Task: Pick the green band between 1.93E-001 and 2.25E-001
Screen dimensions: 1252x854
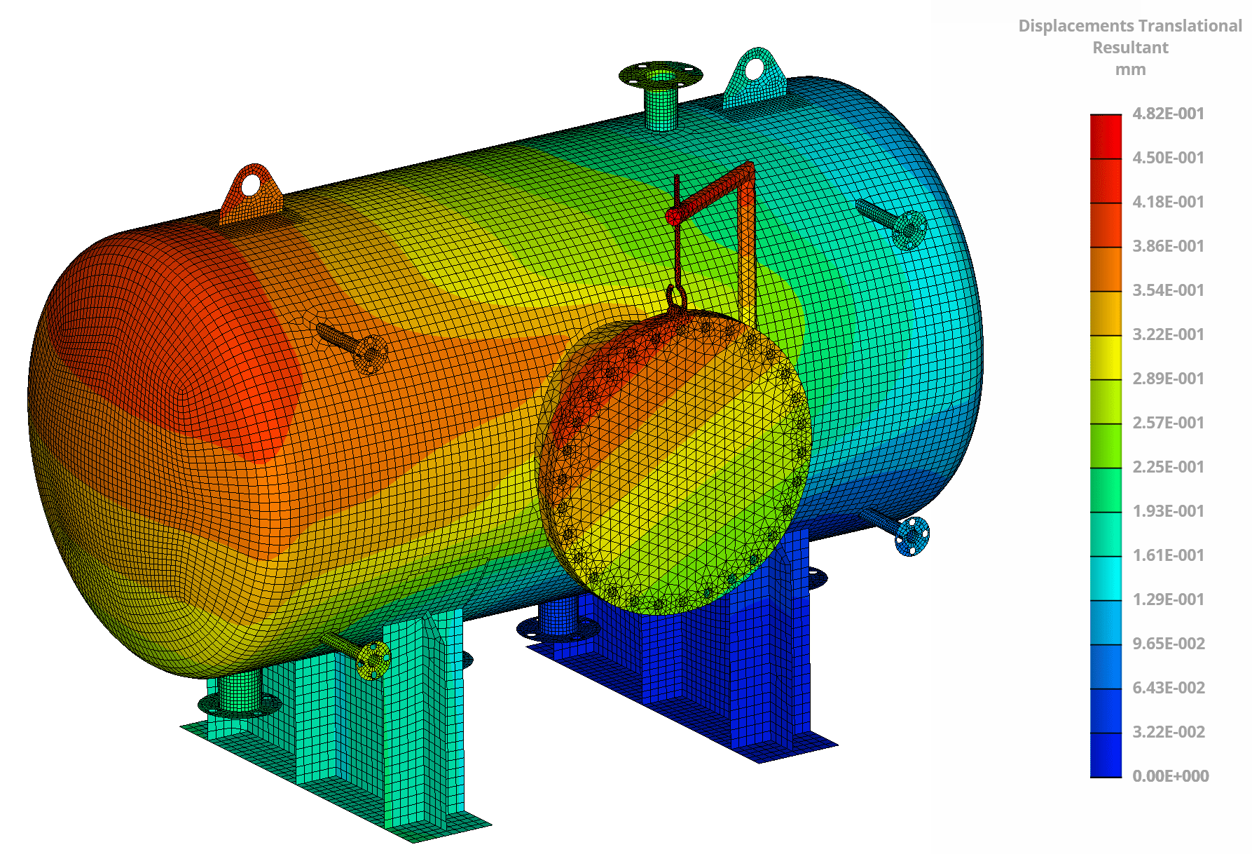Action: pos(1106,489)
